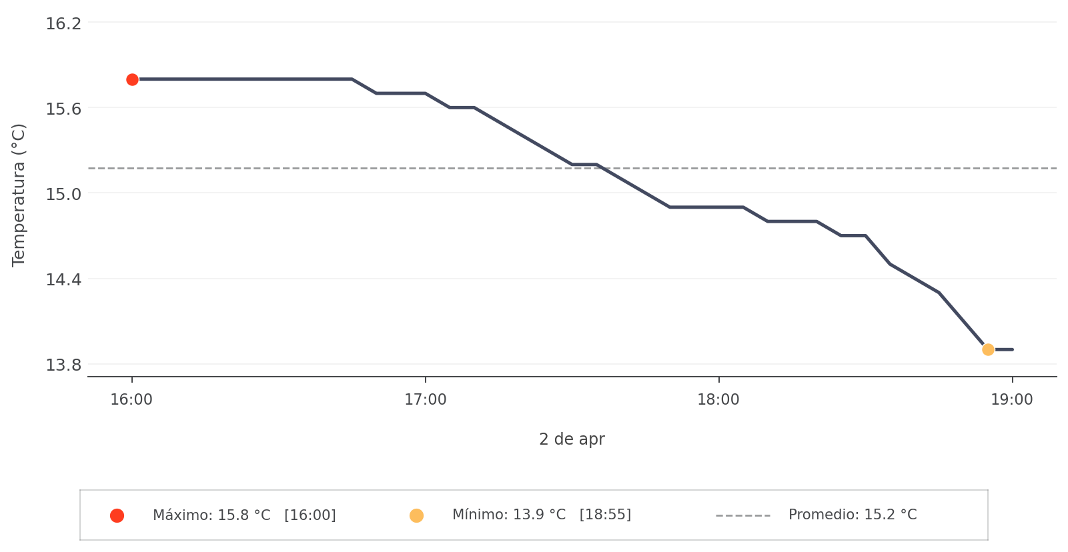Click the 14.4 y-axis tick label

63,279
